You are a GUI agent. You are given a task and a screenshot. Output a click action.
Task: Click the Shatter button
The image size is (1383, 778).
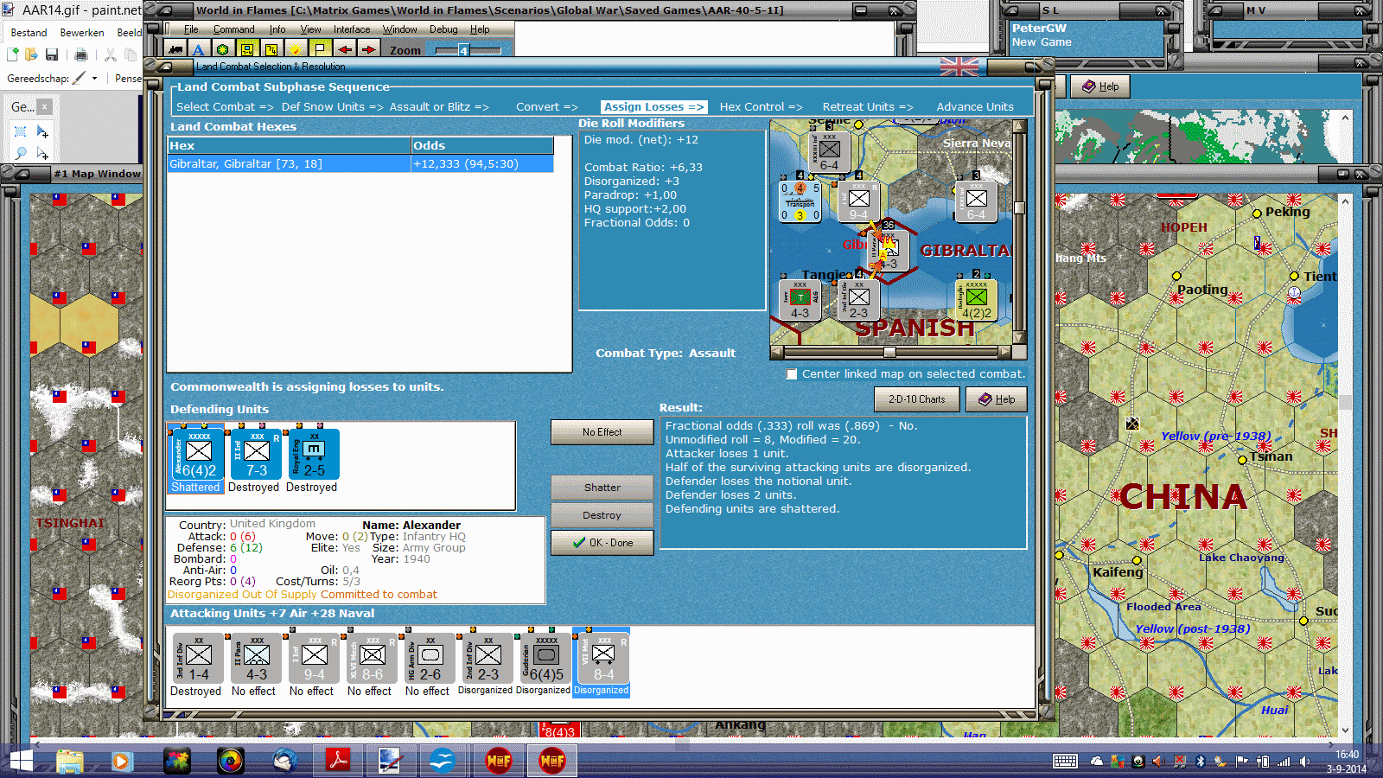pos(602,488)
